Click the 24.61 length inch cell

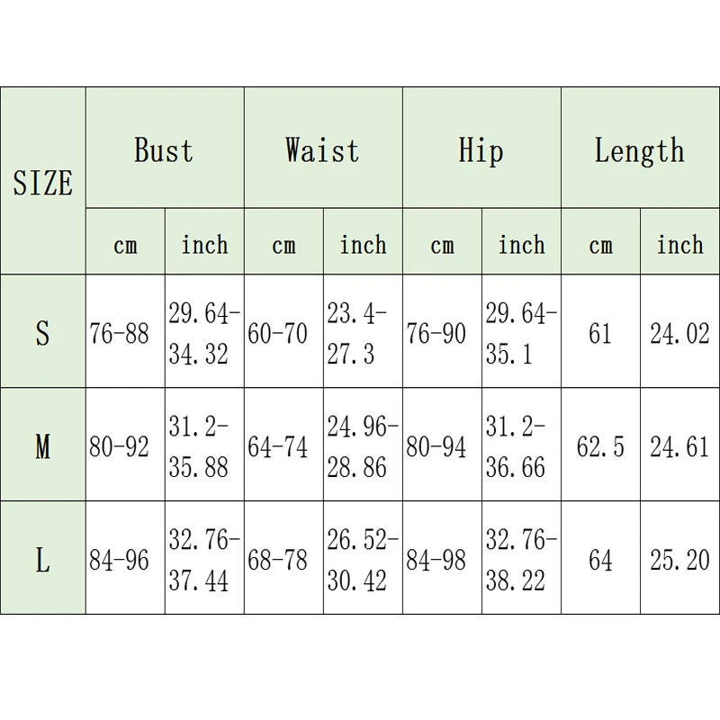coord(679,445)
